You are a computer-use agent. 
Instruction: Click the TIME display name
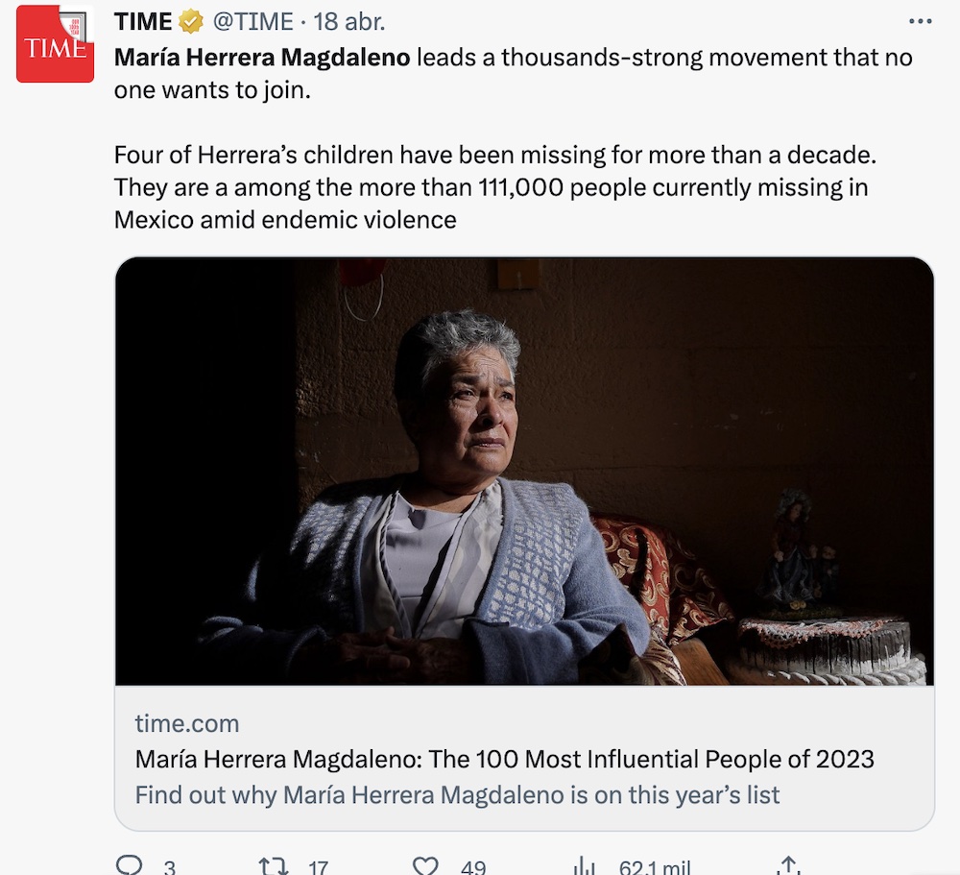pyautogui.click(x=143, y=21)
